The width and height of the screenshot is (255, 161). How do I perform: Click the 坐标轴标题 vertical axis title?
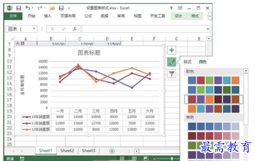click(x=22, y=85)
